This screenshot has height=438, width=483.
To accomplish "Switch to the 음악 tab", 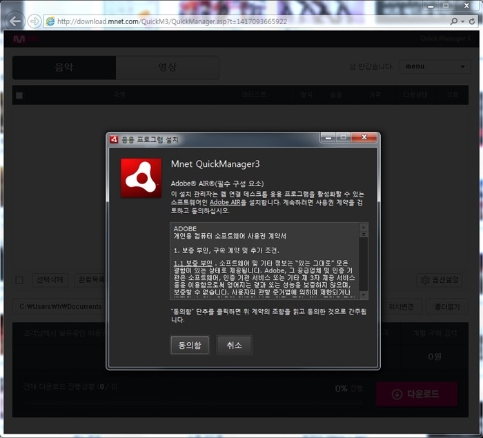I will coord(64,67).
